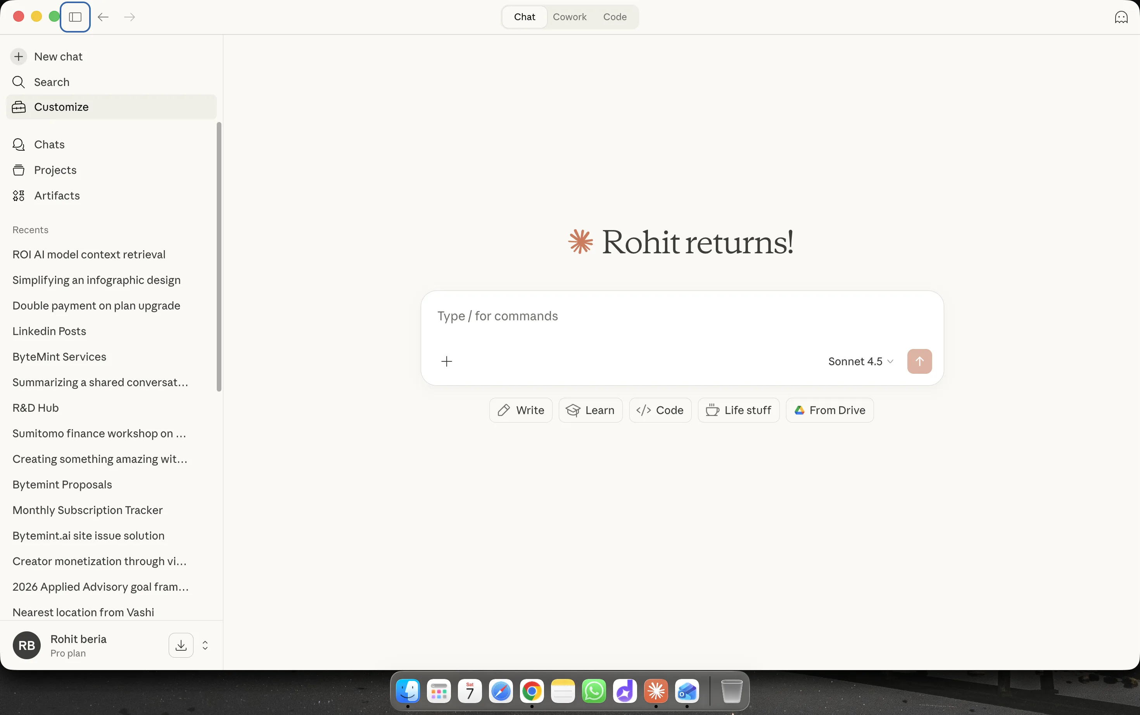1140x715 pixels.
Task: Open incognito ghost icon at top right
Action: click(1121, 17)
